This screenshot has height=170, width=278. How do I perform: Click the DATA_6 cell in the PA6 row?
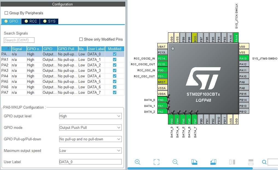coord(96,87)
